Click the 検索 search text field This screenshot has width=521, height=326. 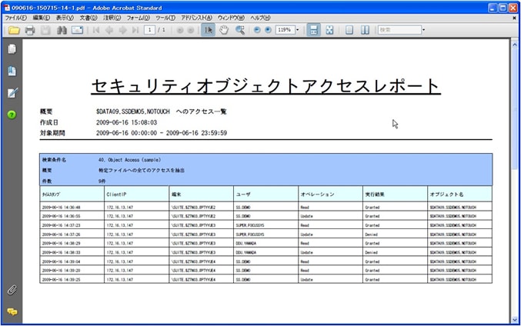tap(398, 30)
